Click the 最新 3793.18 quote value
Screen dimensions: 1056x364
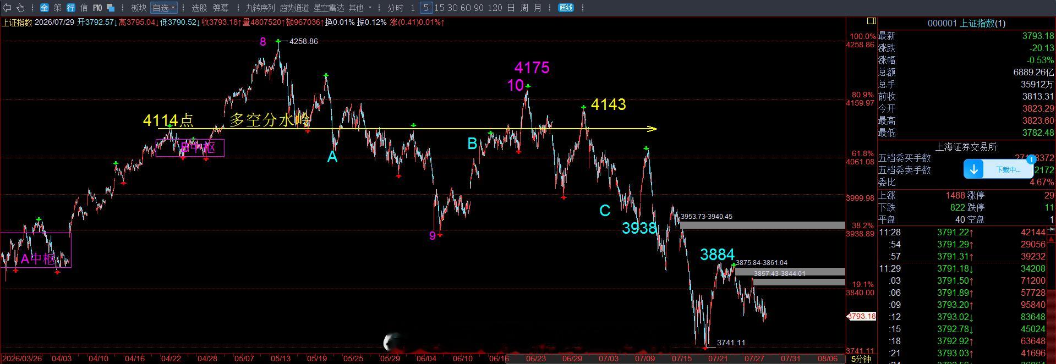pos(1038,36)
